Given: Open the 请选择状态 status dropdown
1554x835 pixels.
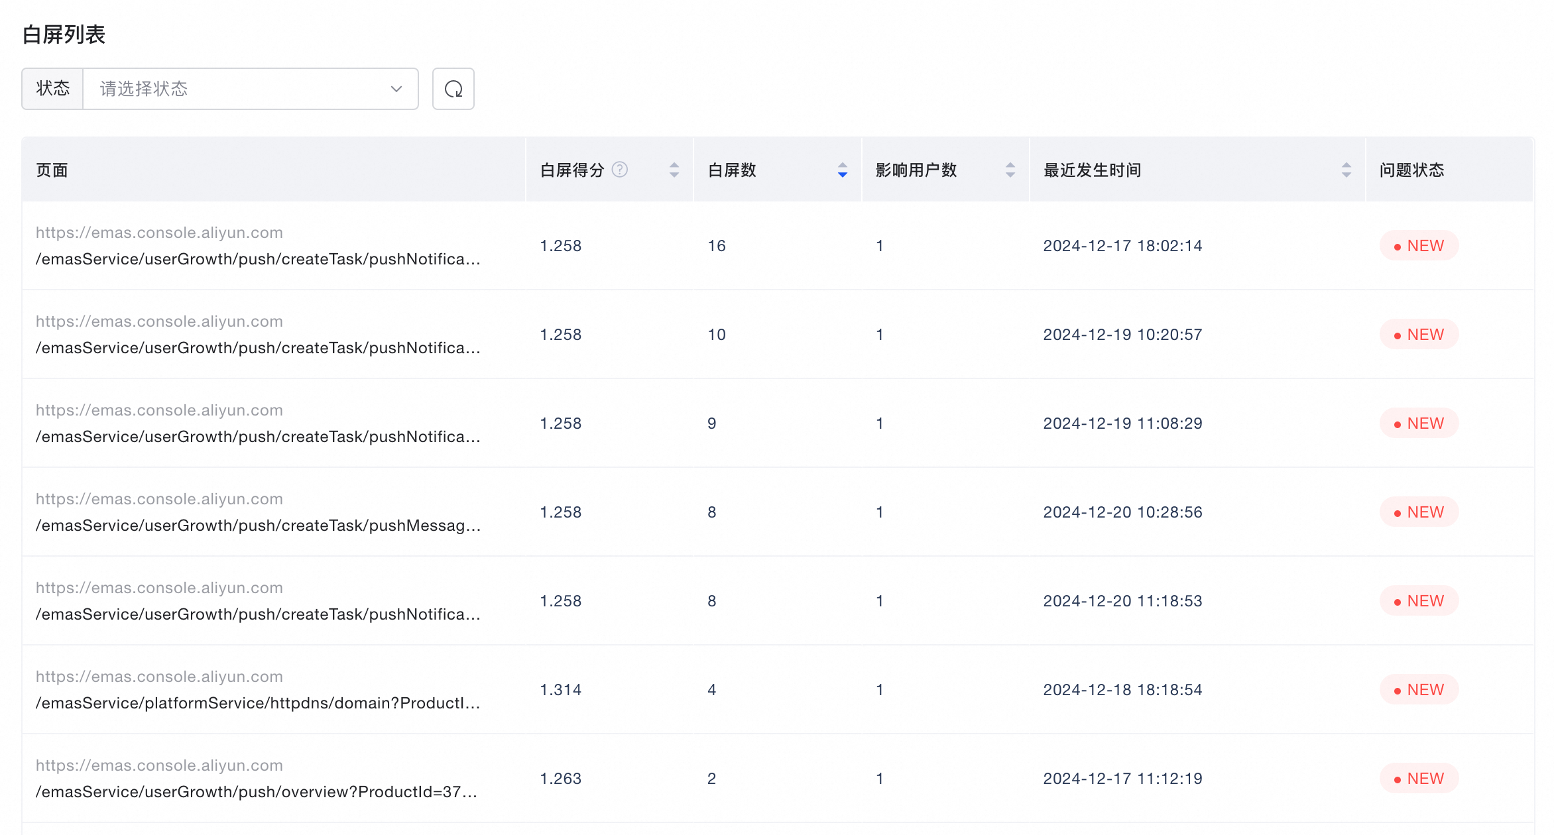Looking at the screenshot, I should coord(251,89).
